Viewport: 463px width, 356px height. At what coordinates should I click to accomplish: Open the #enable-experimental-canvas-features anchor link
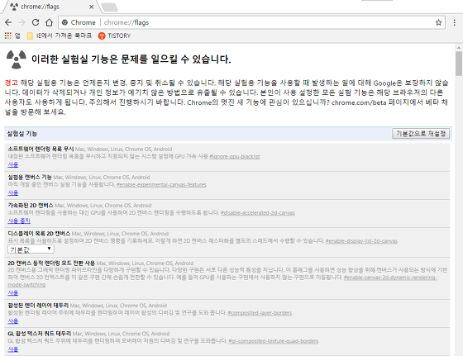click(x=161, y=185)
